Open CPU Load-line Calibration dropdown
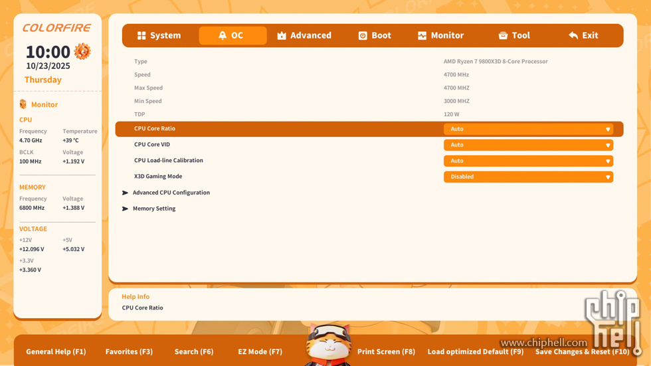651x366 pixels. point(528,161)
